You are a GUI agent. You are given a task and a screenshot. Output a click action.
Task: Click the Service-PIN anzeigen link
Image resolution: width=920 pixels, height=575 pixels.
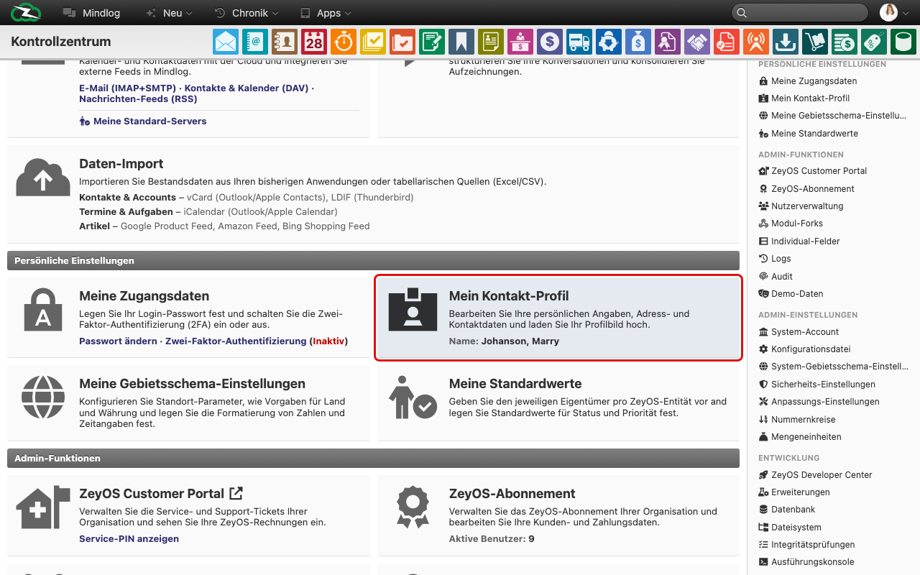(129, 538)
